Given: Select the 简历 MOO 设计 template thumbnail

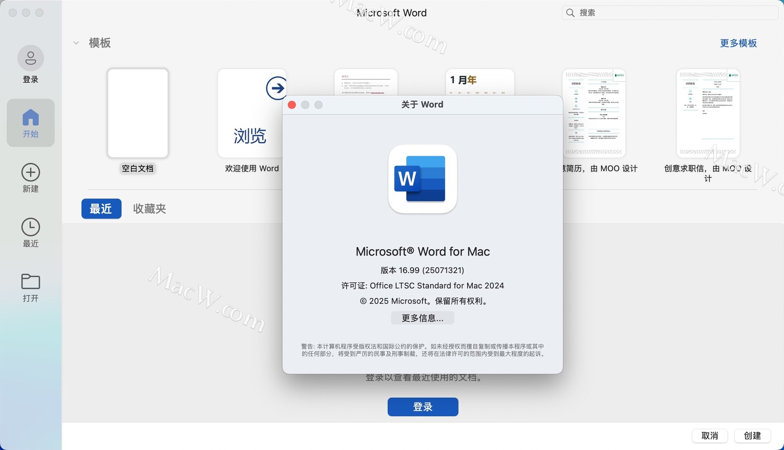Looking at the screenshot, I should coord(594,113).
